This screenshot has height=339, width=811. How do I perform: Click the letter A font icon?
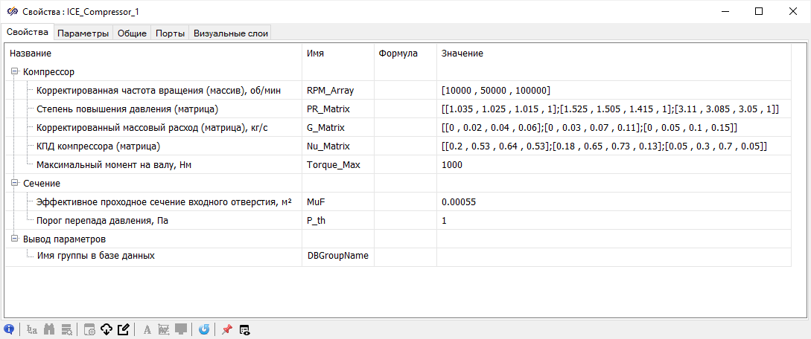[x=147, y=329]
